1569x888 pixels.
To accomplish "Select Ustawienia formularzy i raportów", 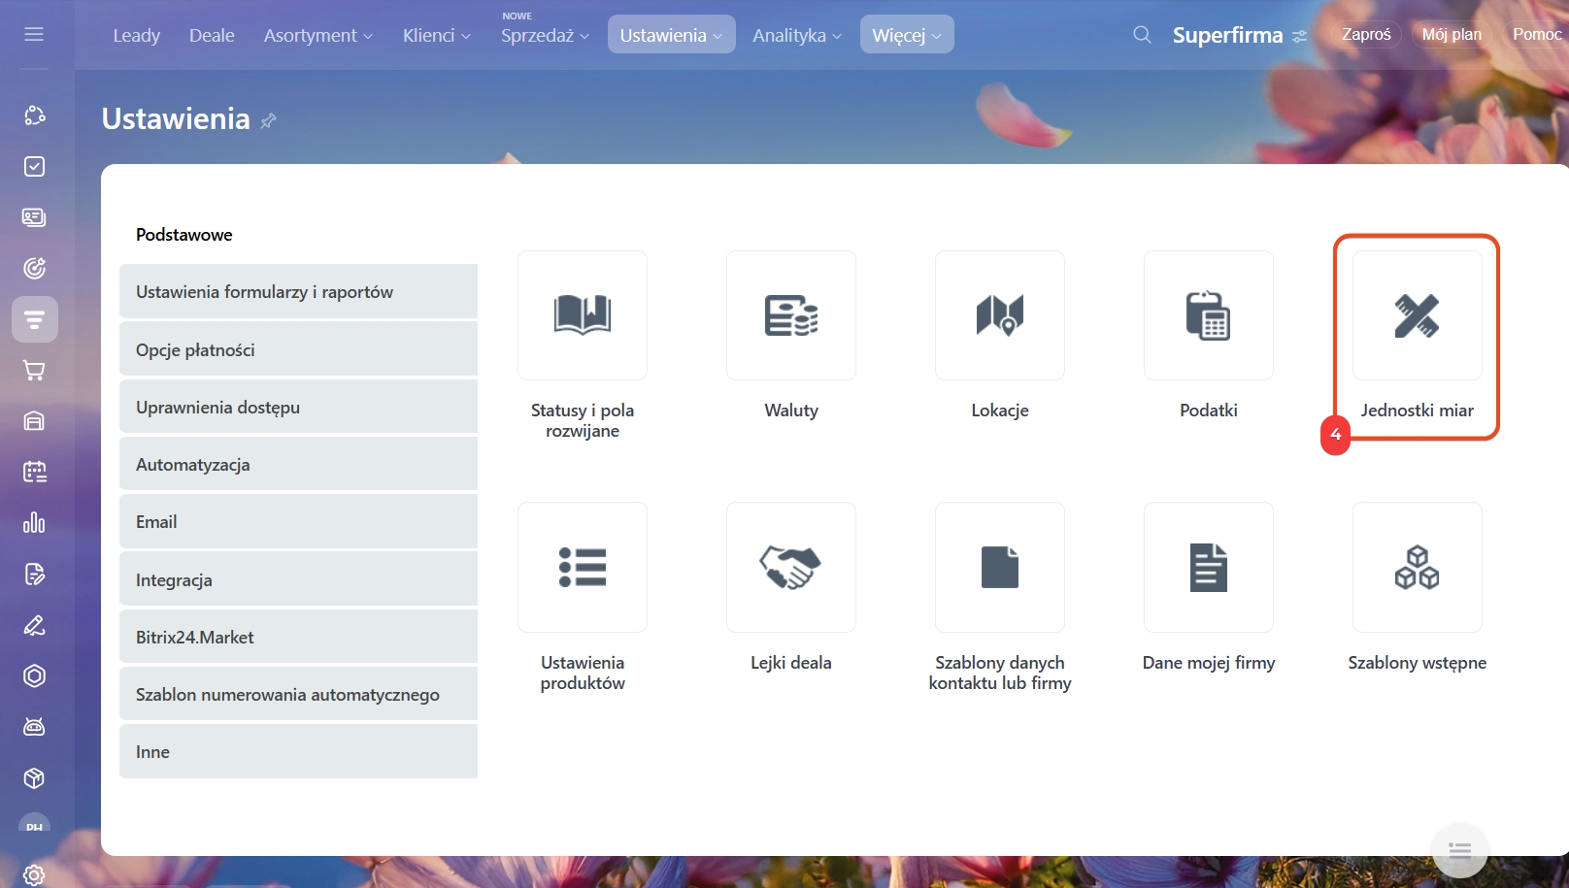I will pos(298,292).
